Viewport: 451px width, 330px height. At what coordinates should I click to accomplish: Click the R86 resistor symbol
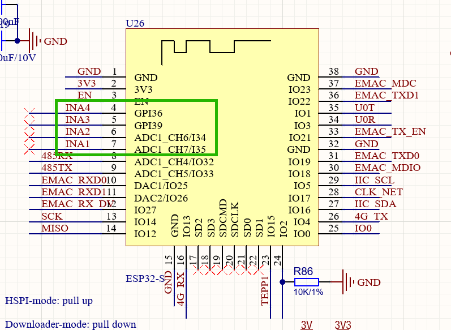click(x=307, y=282)
